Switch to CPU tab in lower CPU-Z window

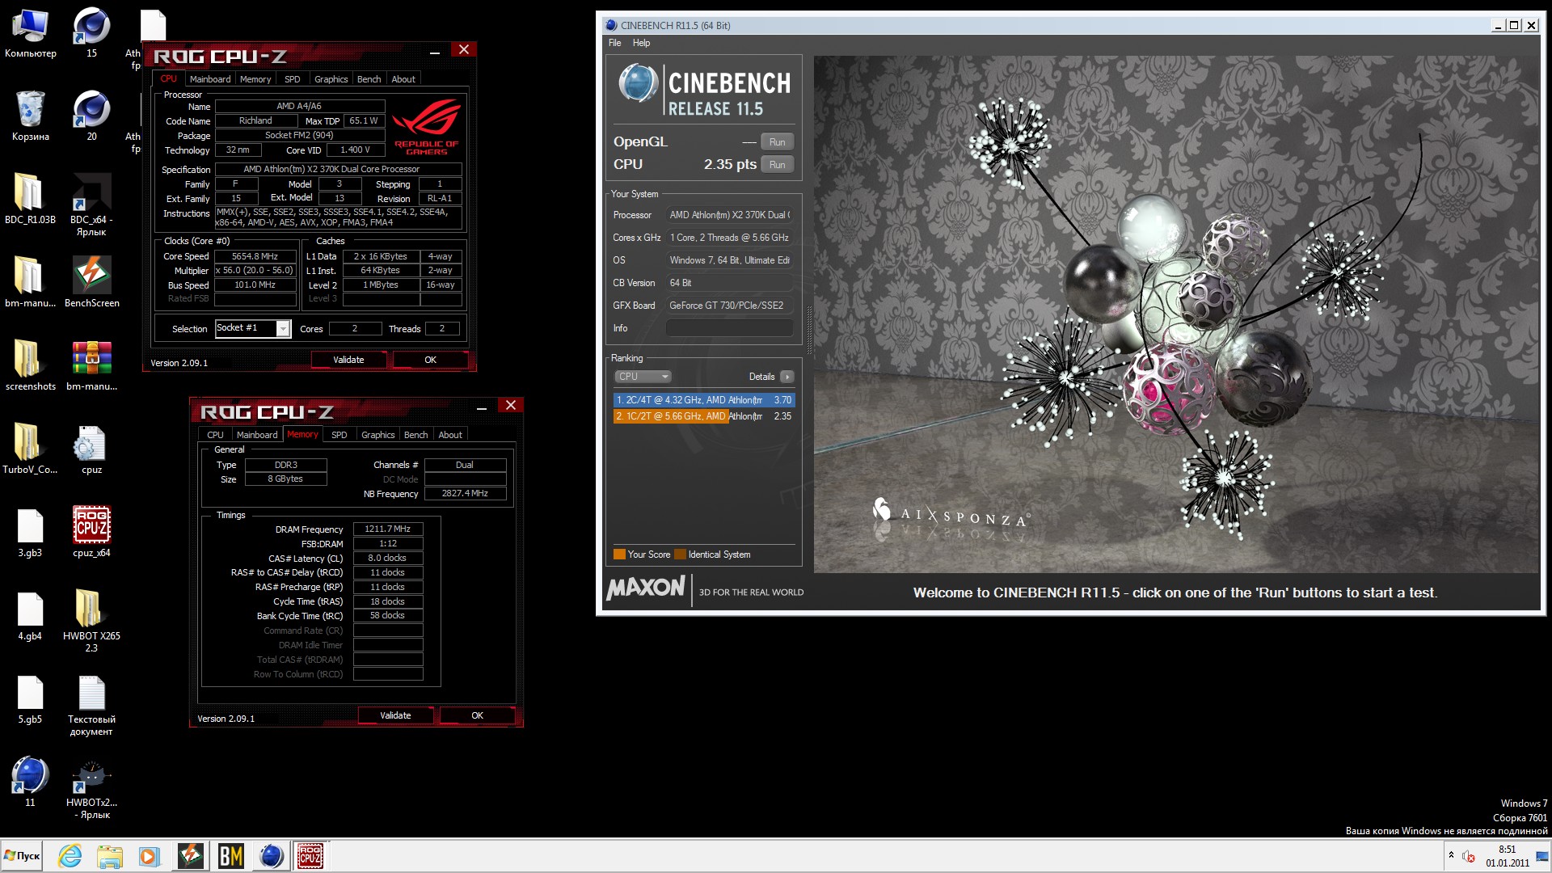click(215, 435)
